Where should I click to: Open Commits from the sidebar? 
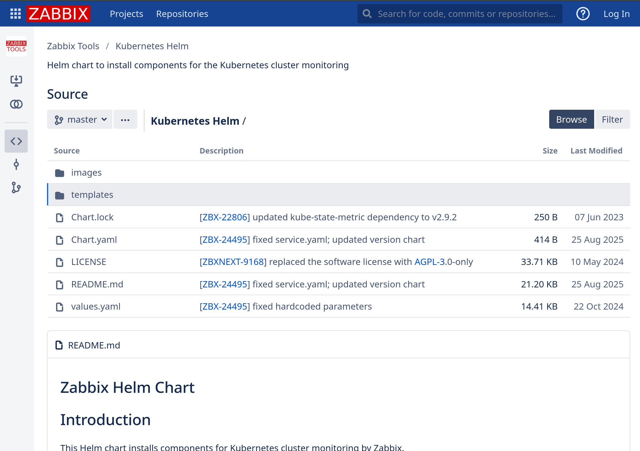(x=16, y=165)
